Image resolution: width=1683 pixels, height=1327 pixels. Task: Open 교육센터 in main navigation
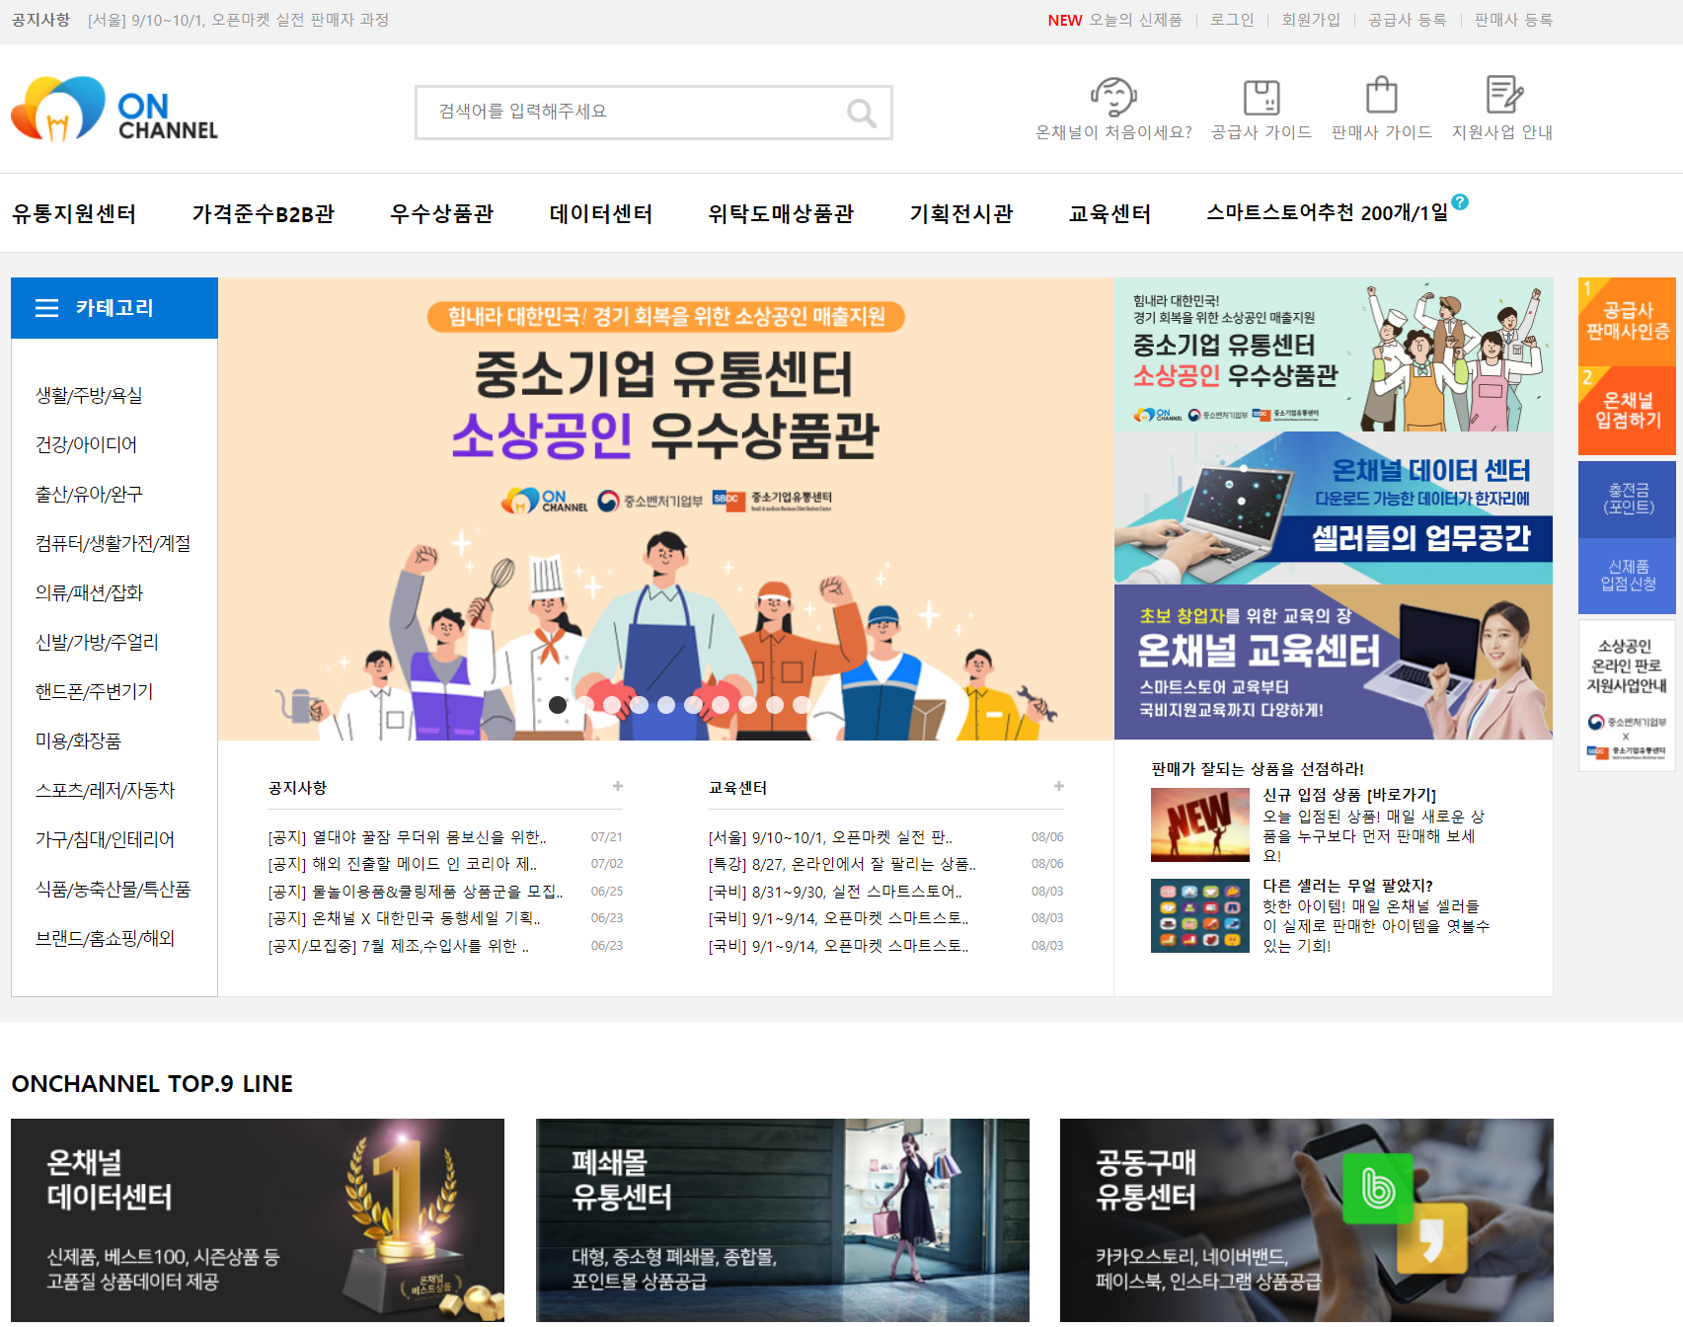[1109, 213]
